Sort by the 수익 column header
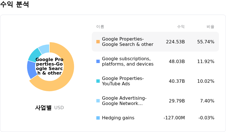 (x=181, y=27)
